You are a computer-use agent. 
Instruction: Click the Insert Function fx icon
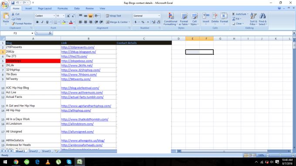[x=50, y=33]
